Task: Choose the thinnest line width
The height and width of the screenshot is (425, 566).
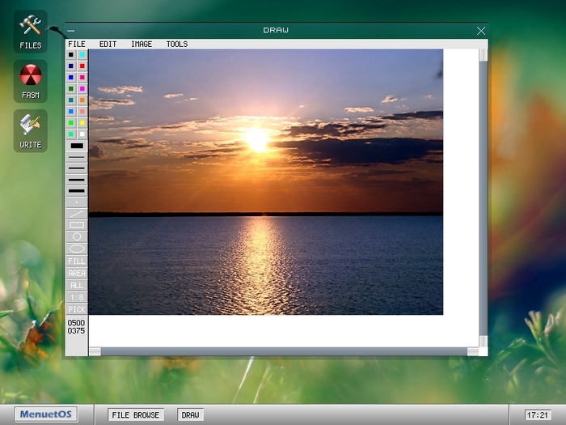Action: click(x=77, y=157)
